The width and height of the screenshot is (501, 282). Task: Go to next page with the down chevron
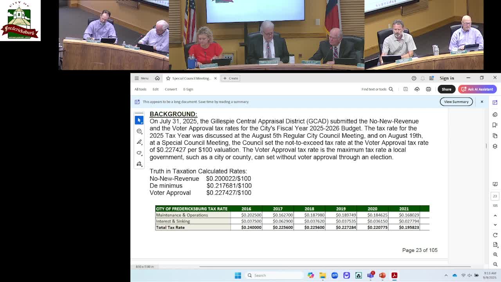(x=495, y=224)
